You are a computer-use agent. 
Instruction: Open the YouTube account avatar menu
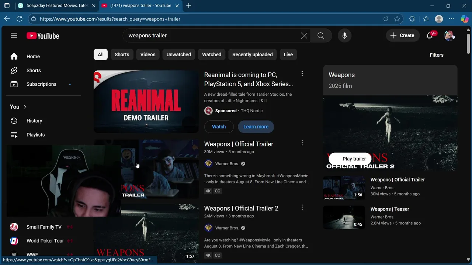click(x=449, y=36)
